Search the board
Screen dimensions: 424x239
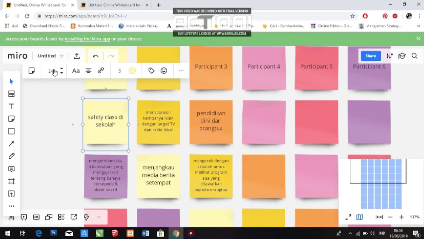click(x=414, y=56)
